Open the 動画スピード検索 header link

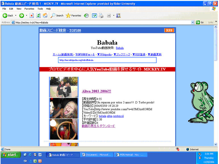point(53,30)
